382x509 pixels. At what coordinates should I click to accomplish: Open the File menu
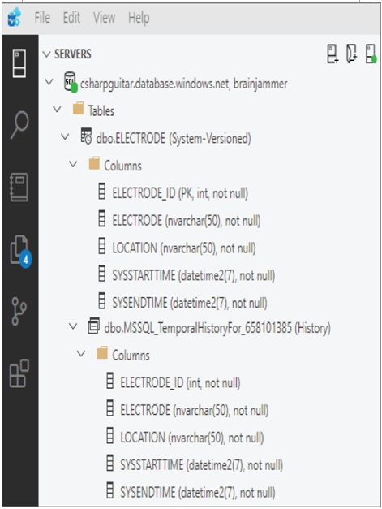coord(42,18)
